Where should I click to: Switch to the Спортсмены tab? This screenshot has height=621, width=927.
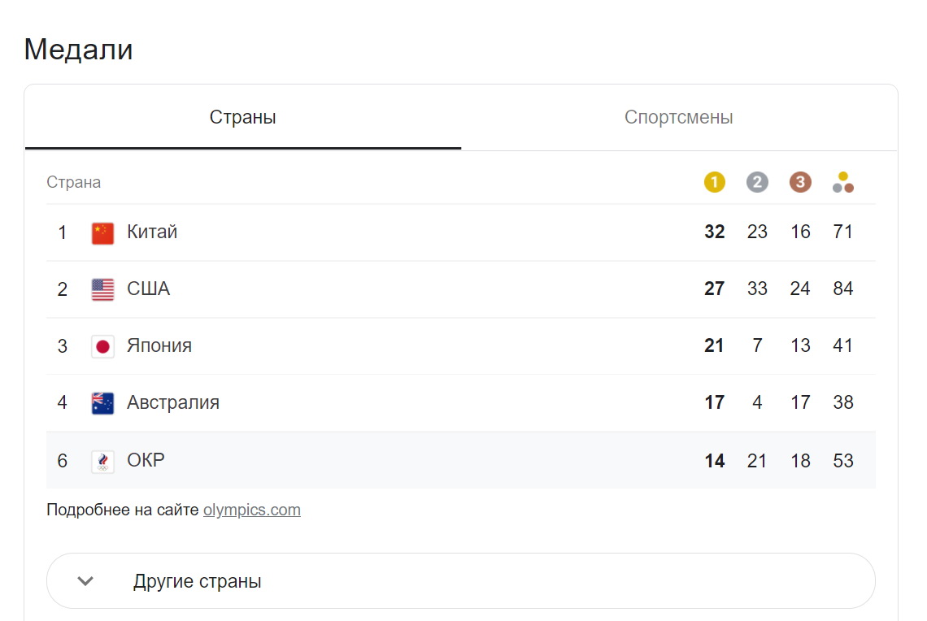point(679,117)
